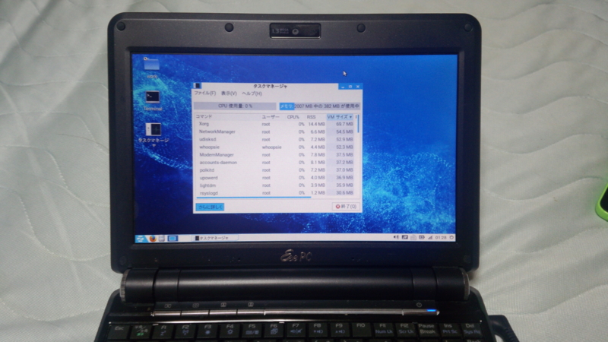Launch Firefox from the panel
Viewport: 608px width, 342px height.
tap(153, 239)
